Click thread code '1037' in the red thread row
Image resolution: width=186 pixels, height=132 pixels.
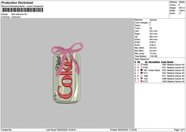click(164, 73)
